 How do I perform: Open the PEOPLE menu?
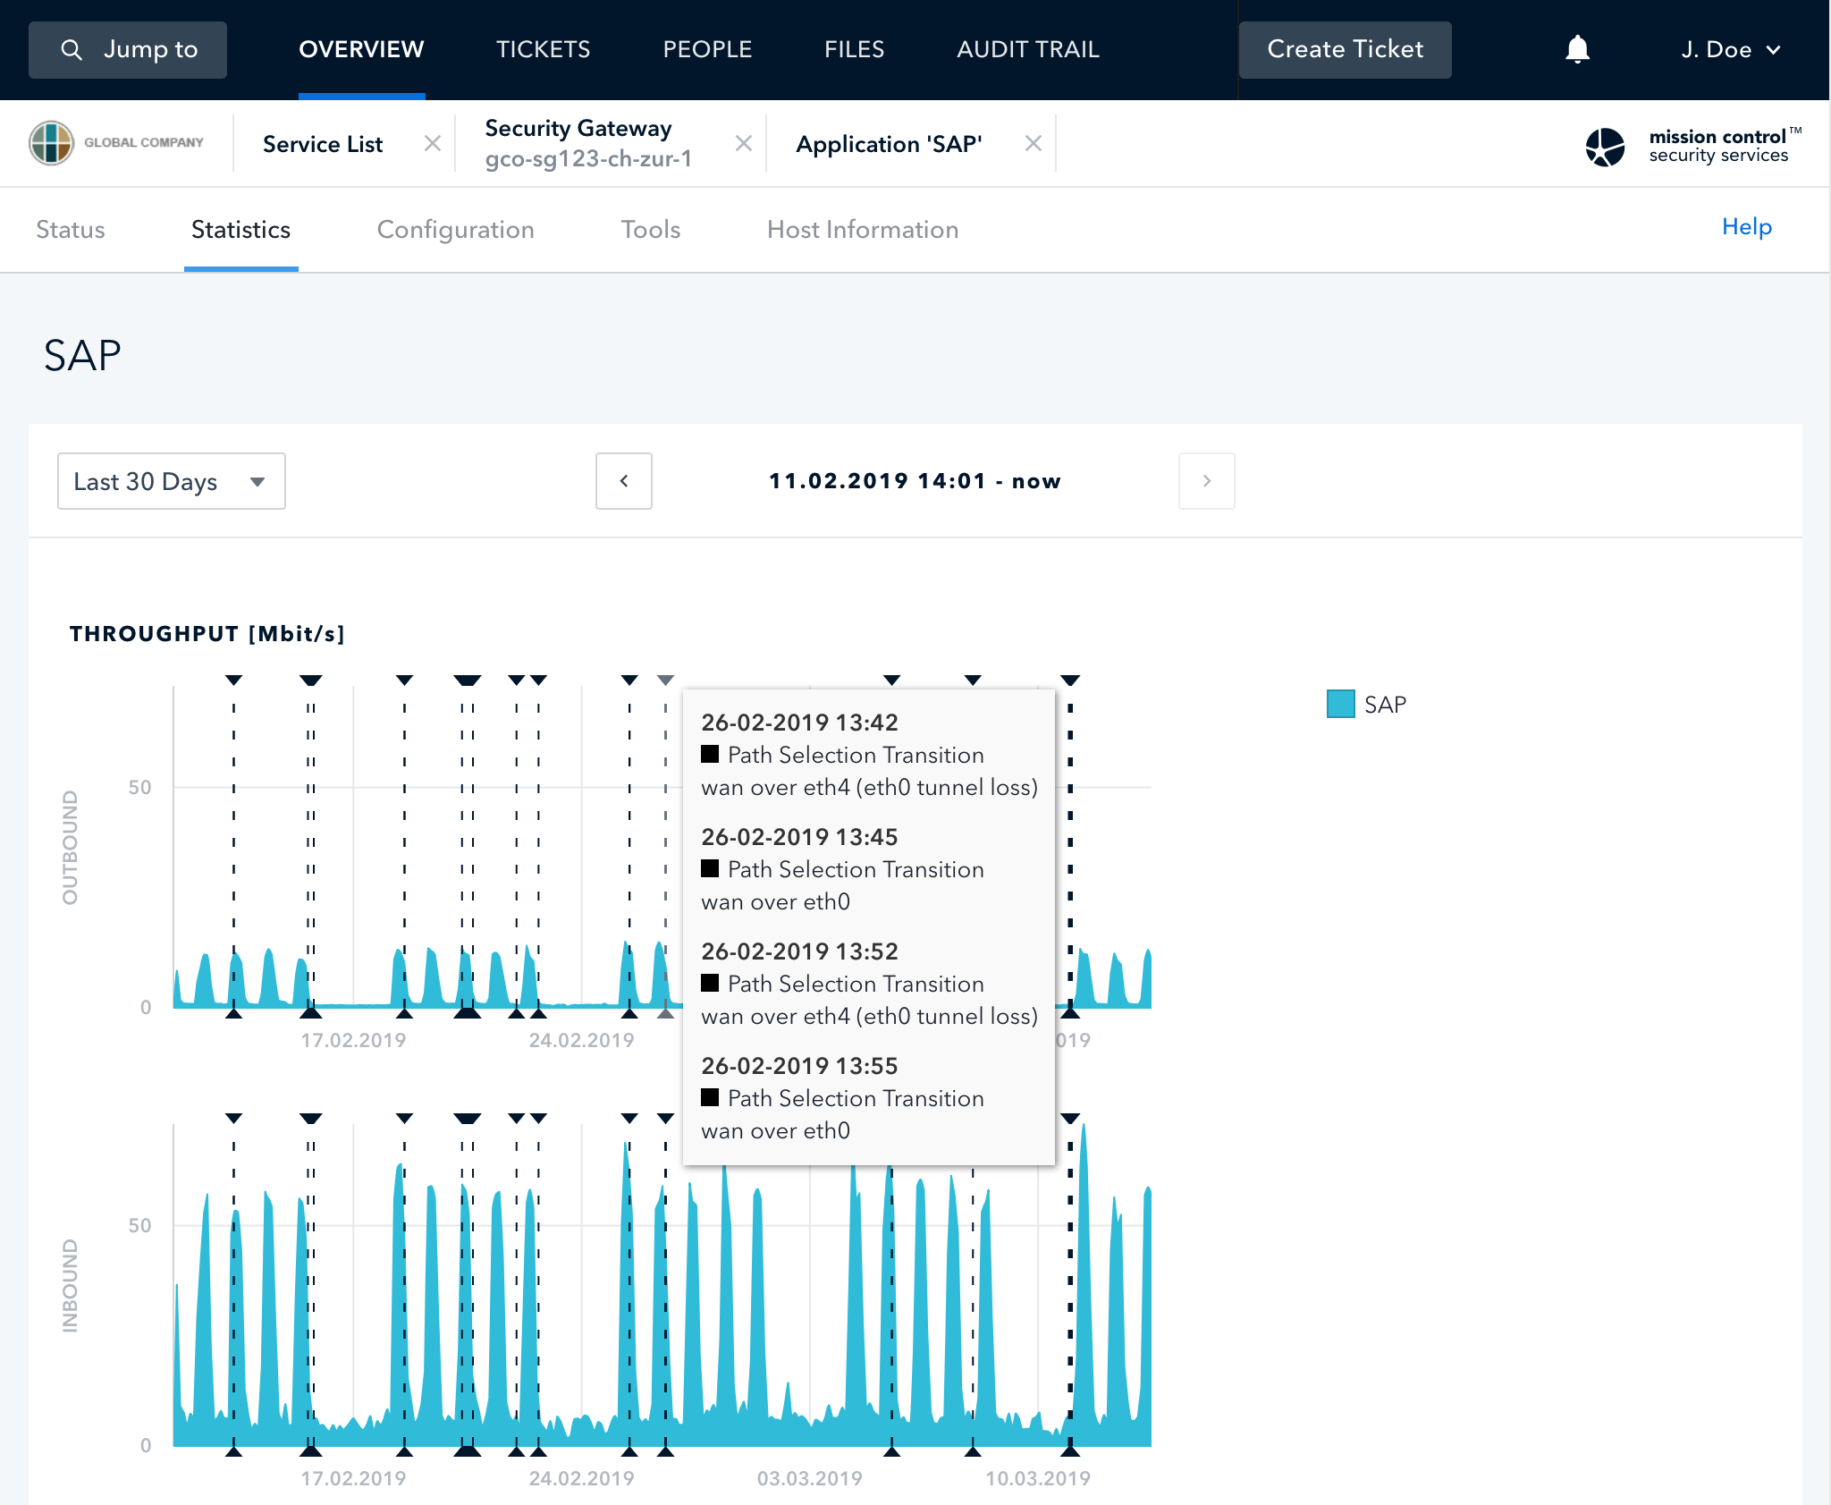tap(707, 49)
